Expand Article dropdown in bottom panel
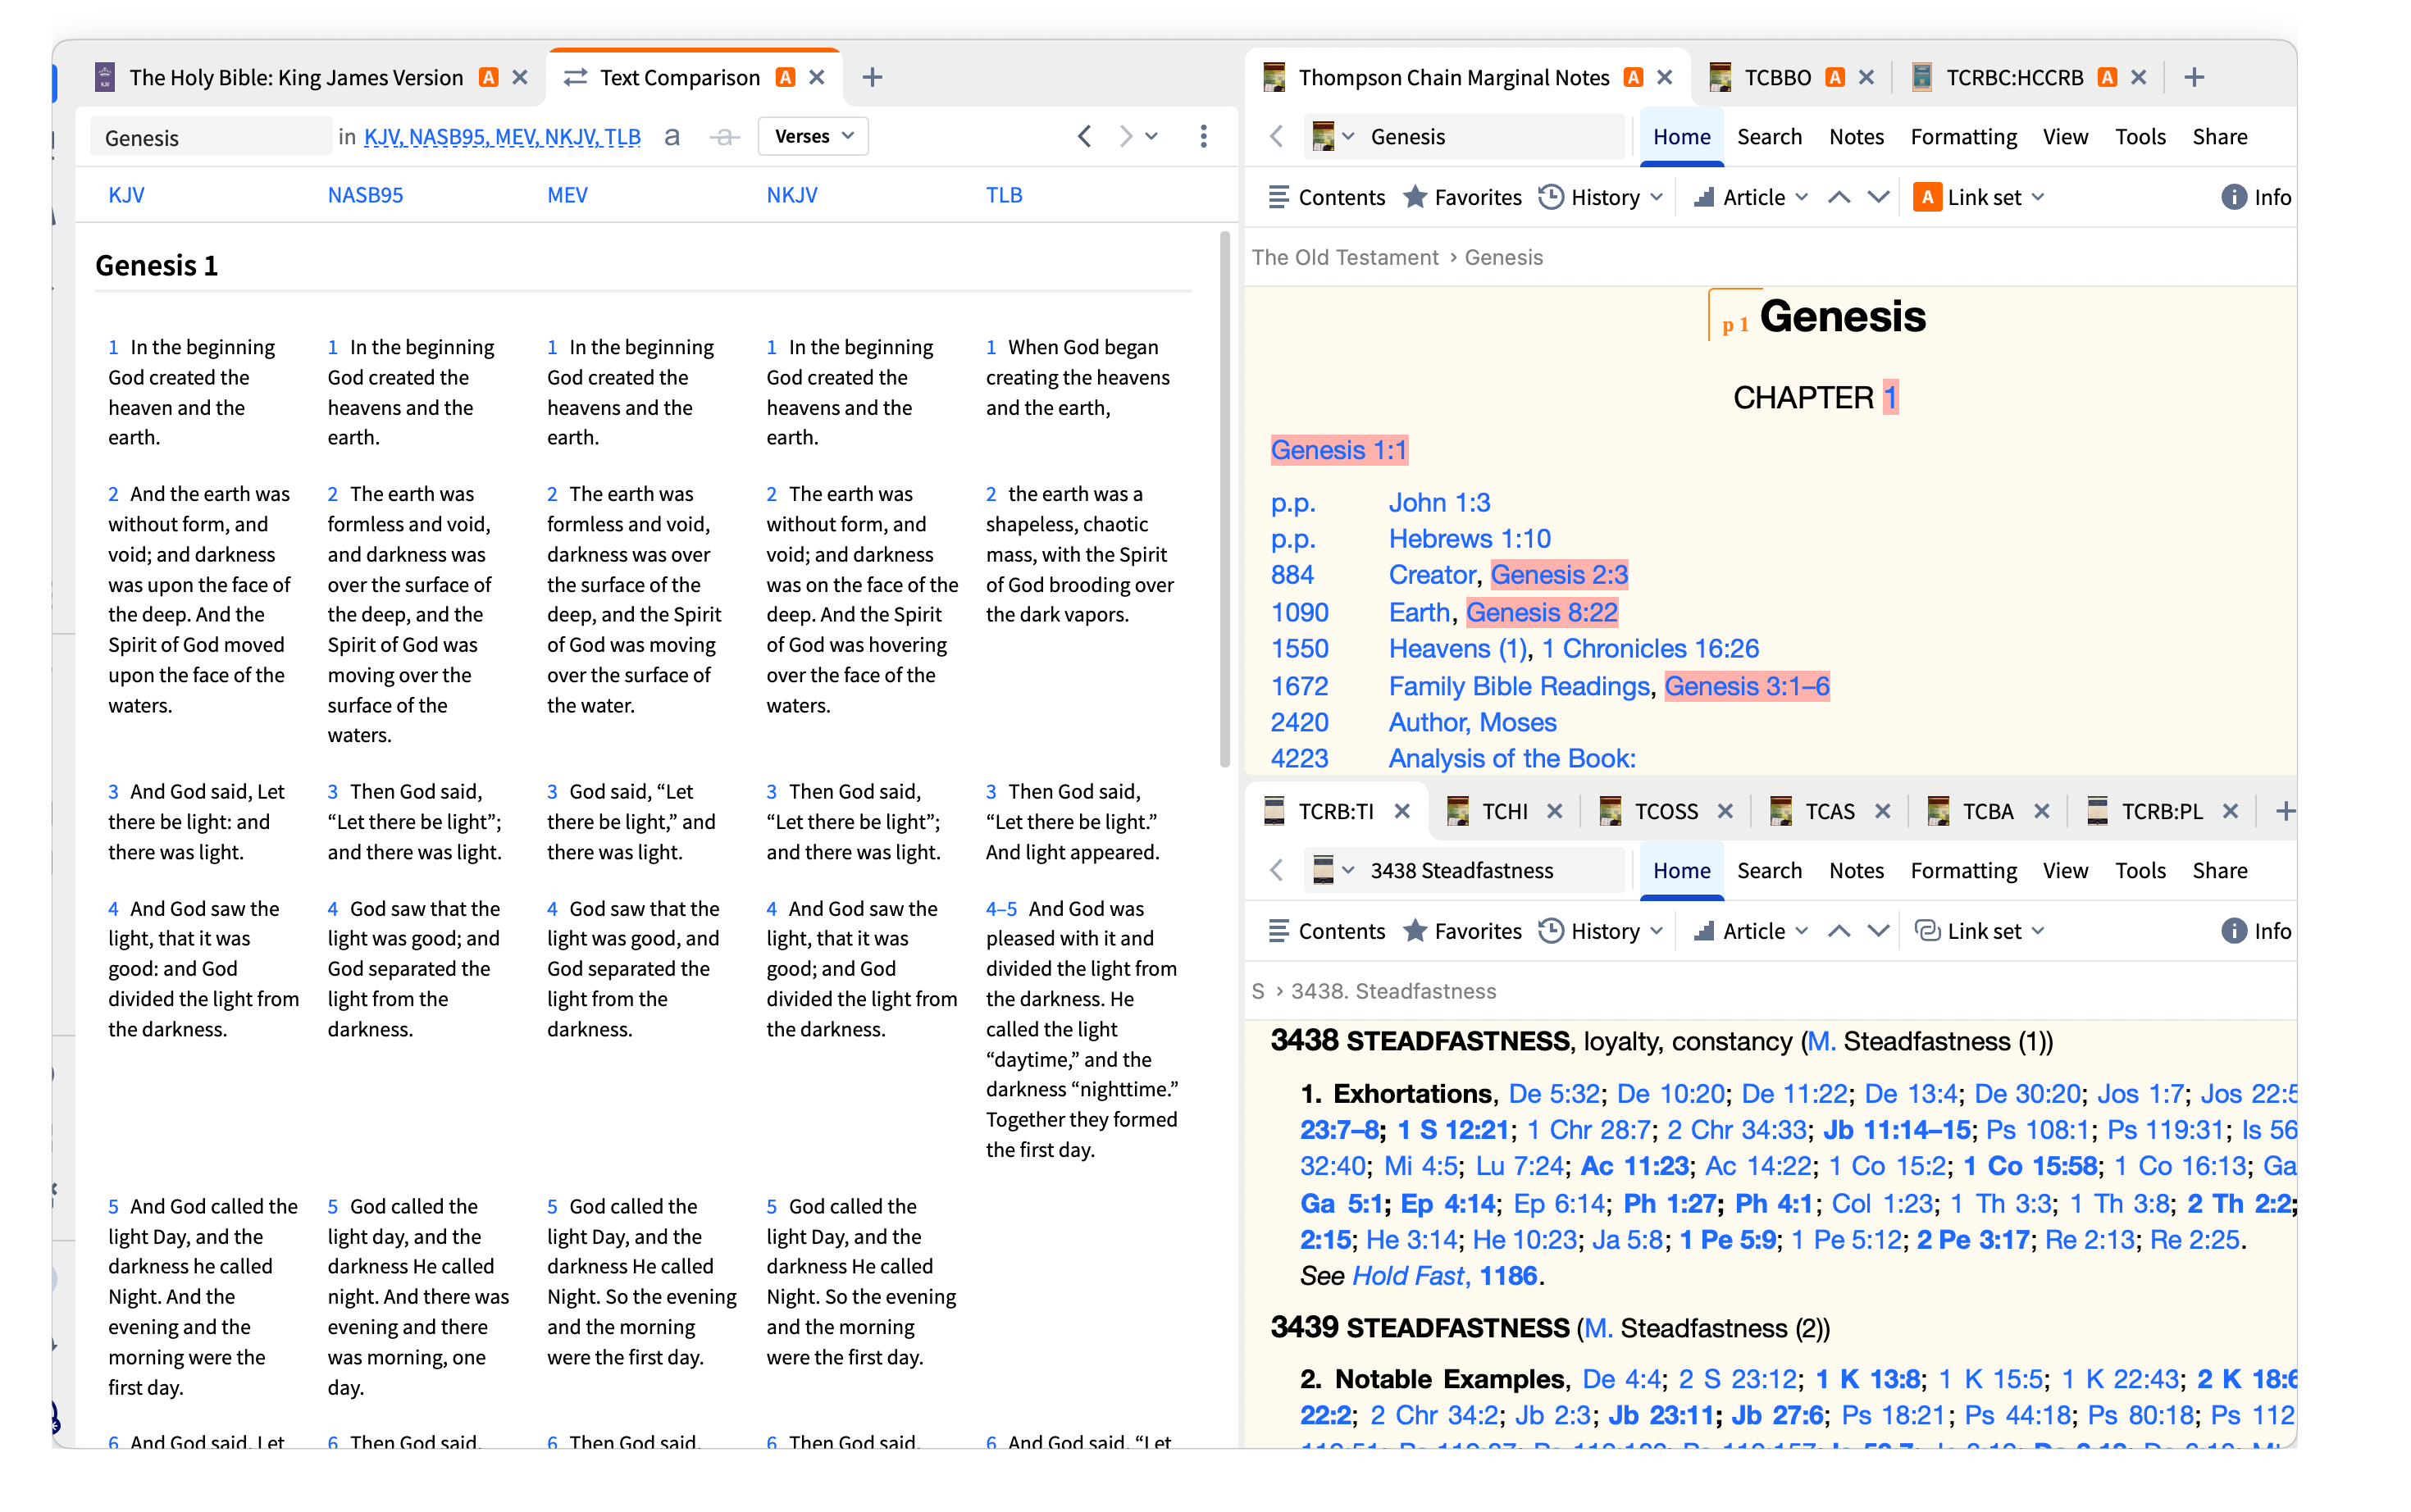Image resolution: width=2411 pixels, height=1512 pixels. pos(1801,931)
